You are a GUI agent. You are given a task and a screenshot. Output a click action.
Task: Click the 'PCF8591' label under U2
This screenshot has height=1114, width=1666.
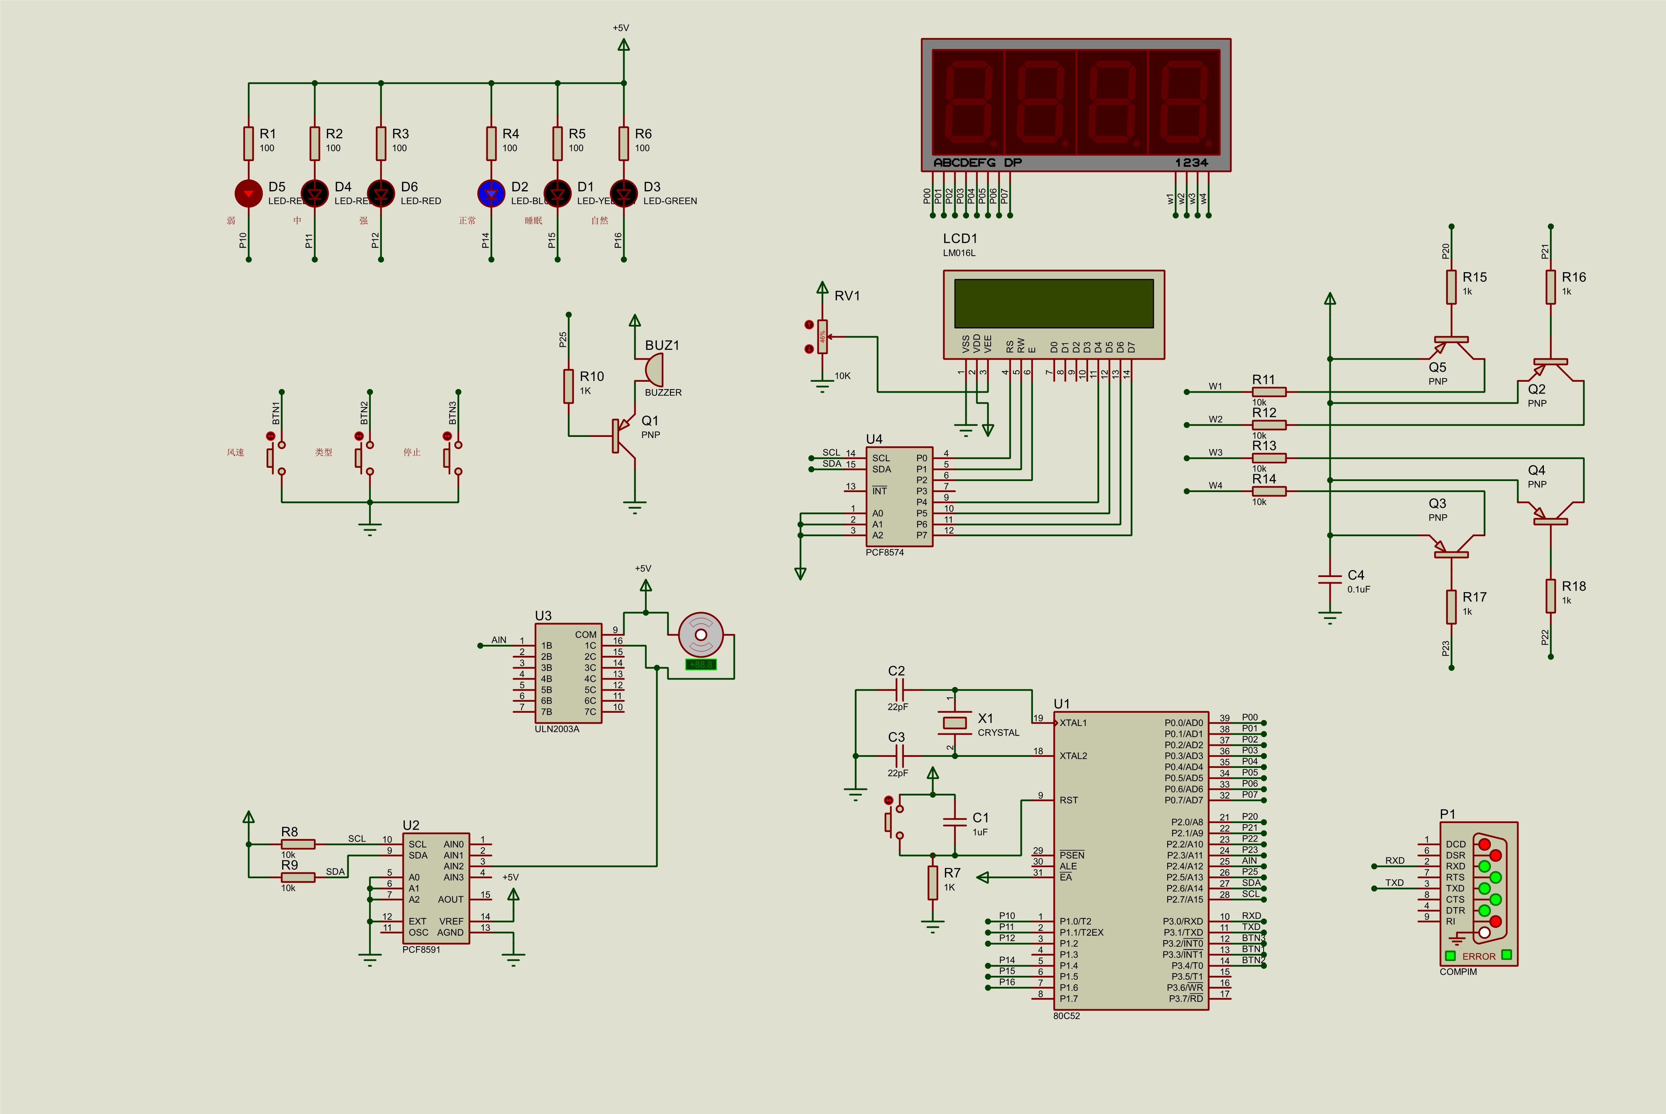421,950
